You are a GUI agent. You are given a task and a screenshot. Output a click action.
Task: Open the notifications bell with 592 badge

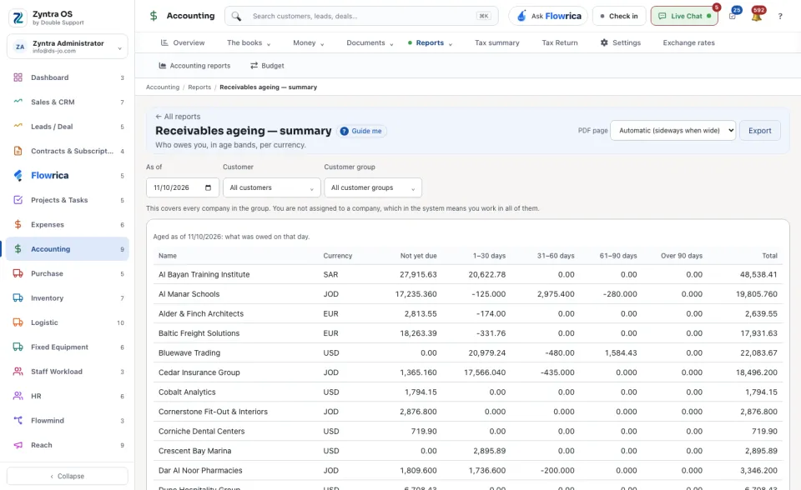coord(757,15)
